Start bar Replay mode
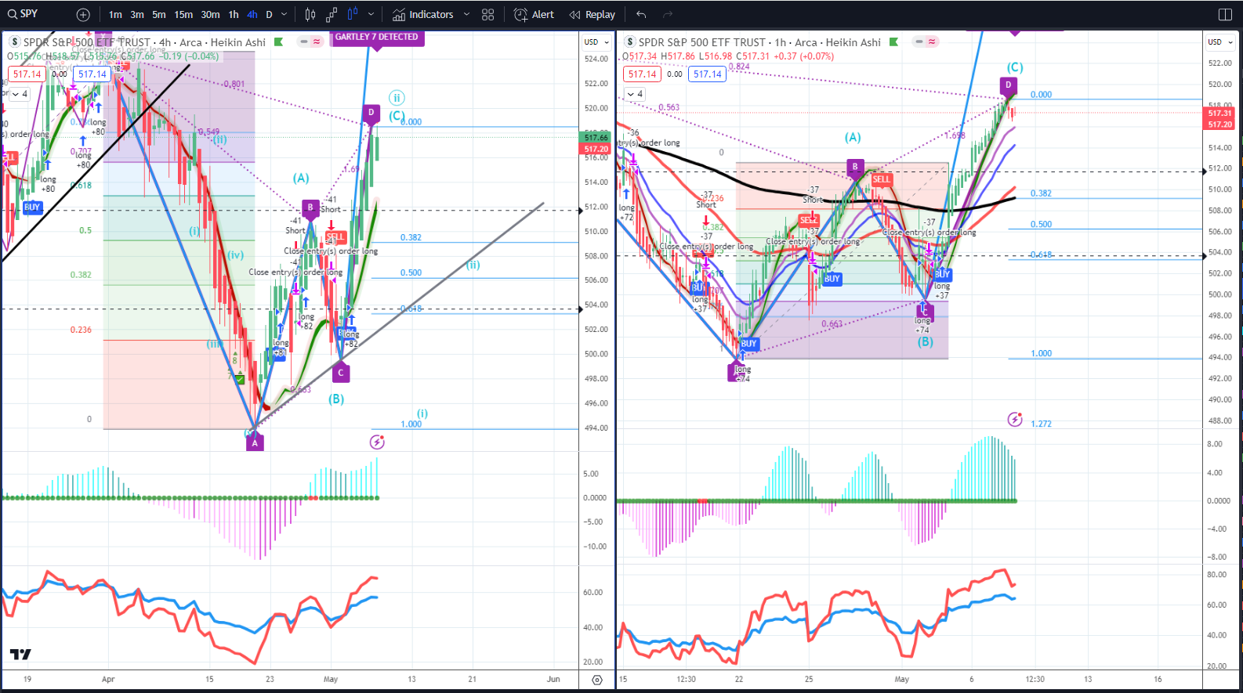The height and width of the screenshot is (693, 1243). click(x=593, y=14)
